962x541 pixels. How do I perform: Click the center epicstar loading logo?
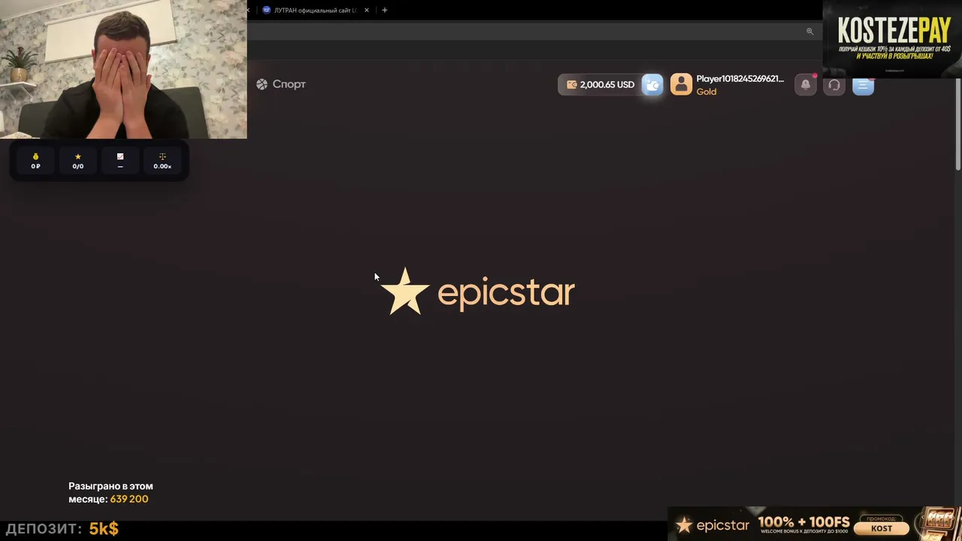[478, 292]
